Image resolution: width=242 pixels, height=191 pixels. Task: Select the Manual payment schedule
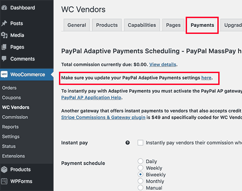pos(140,187)
